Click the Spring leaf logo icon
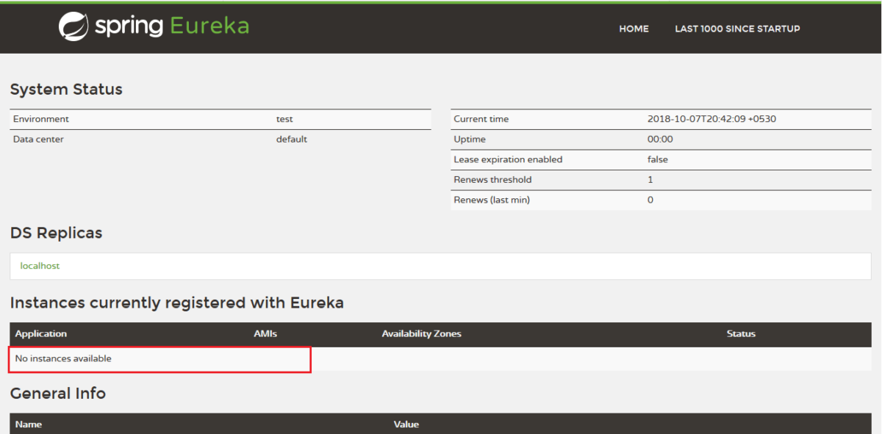 click(x=73, y=26)
